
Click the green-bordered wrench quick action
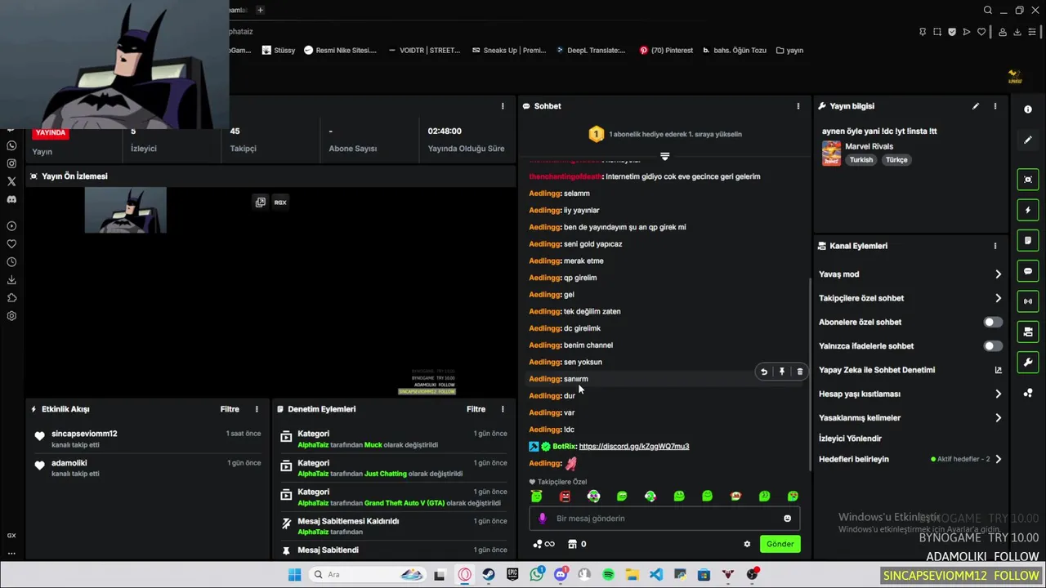pyautogui.click(x=1028, y=363)
